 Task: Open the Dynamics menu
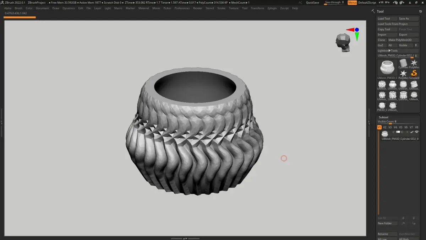(x=69, y=8)
